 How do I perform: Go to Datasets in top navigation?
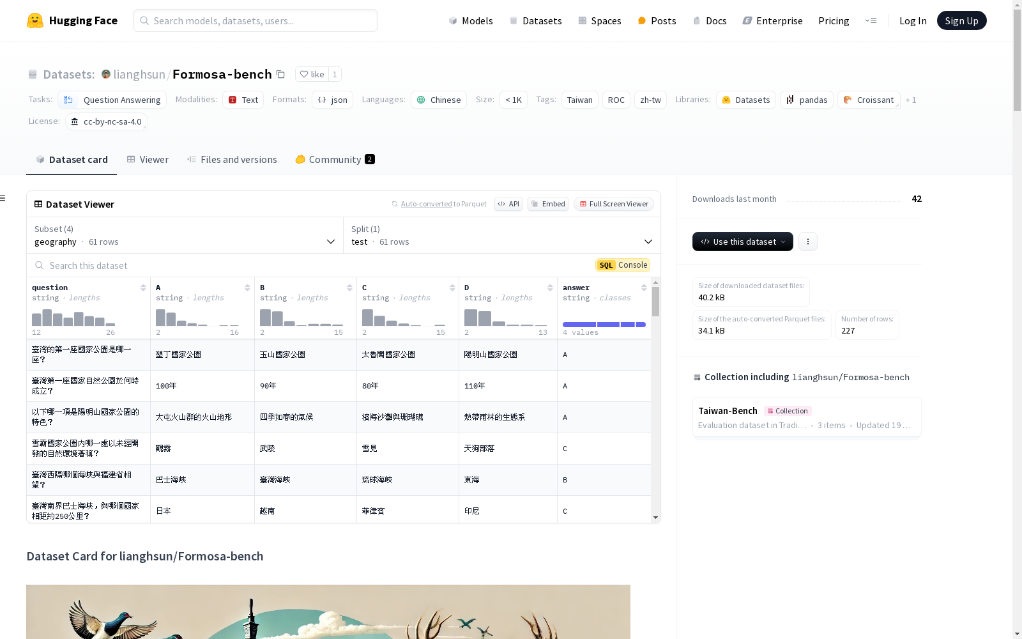click(535, 20)
